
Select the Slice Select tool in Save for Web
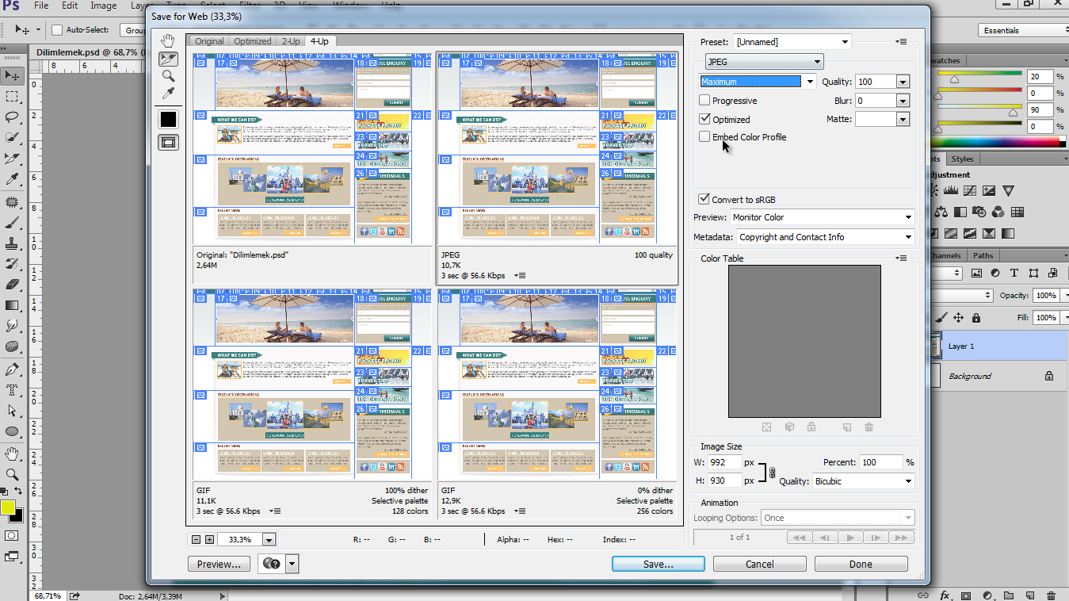[168, 59]
